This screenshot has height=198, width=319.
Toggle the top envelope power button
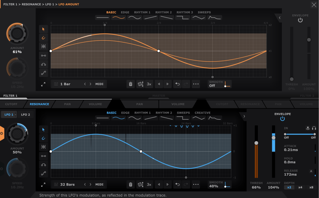(x=300, y=20)
